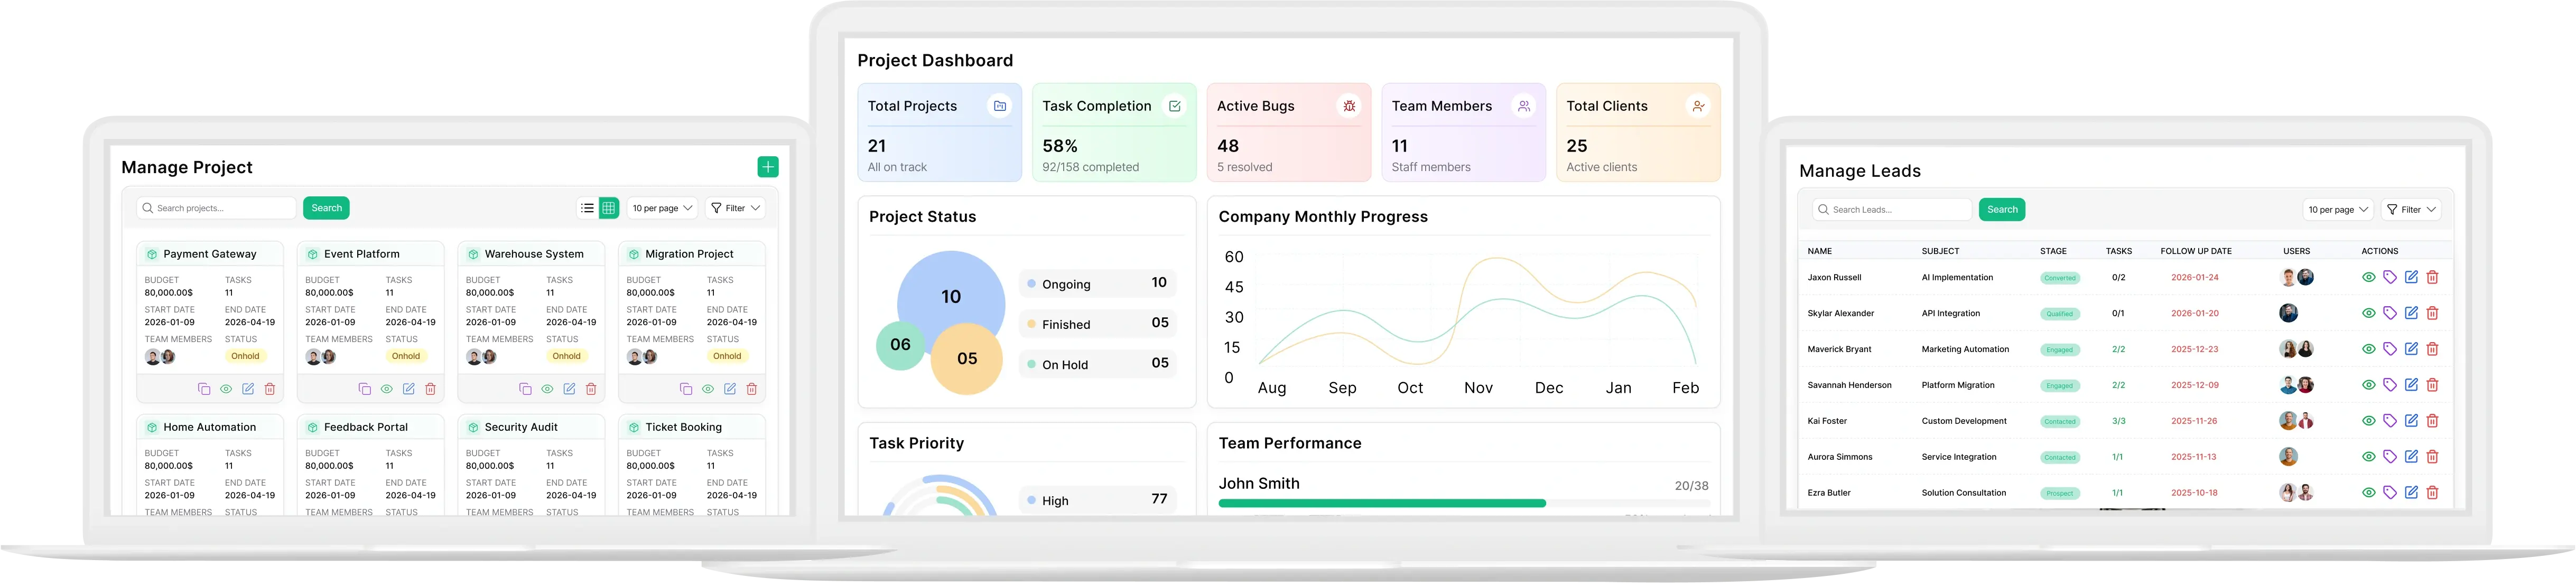Click the Onhold status badge on Payment Gateway
The height and width of the screenshot is (587, 2576).
tap(245, 355)
